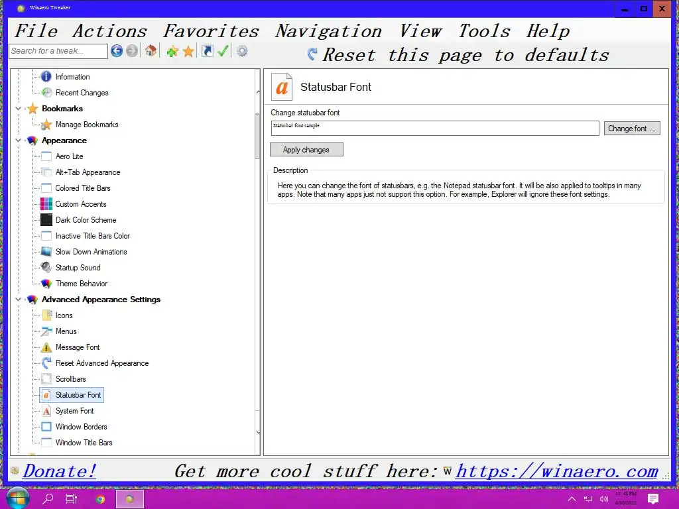Click the Back navigation arrow icon

(117, 51)
